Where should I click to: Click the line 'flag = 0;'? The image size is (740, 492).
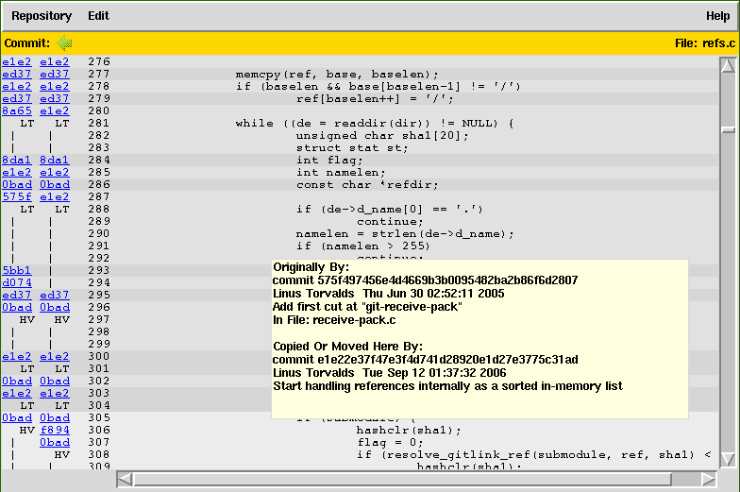(x=390, y=442)
